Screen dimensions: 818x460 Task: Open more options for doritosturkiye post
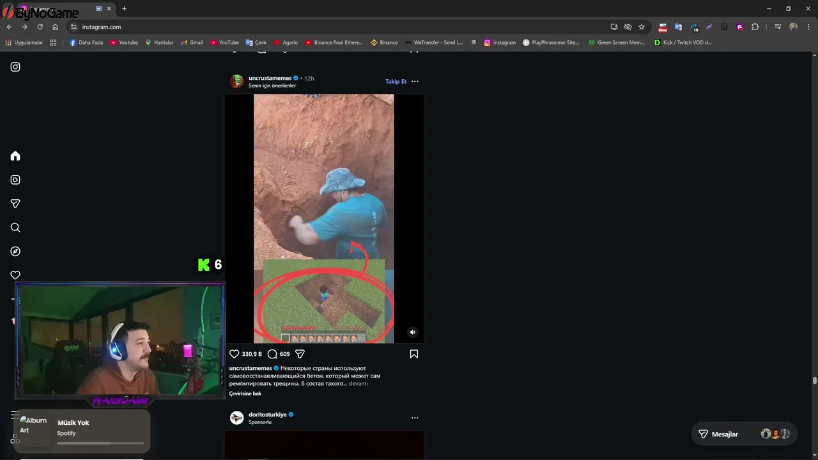coord(415,418)
